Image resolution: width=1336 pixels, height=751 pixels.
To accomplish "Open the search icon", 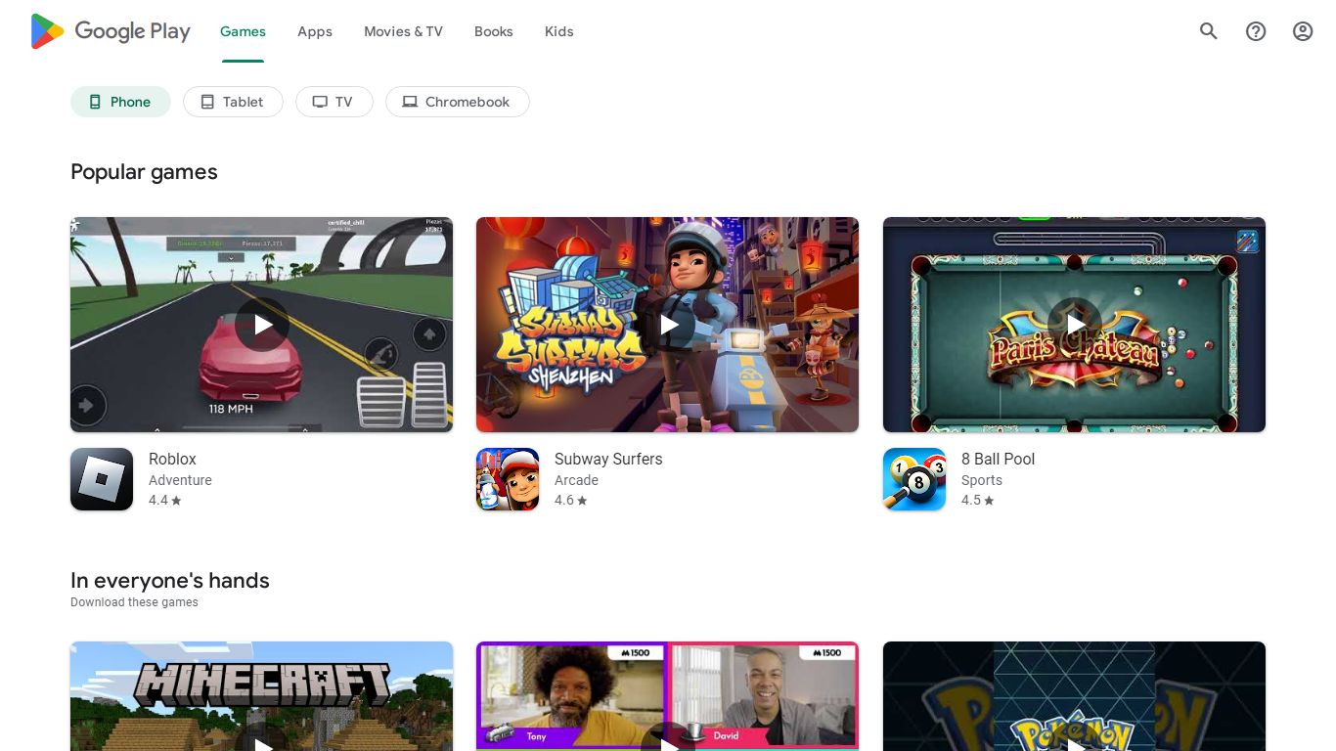I will click(1209, 31).
